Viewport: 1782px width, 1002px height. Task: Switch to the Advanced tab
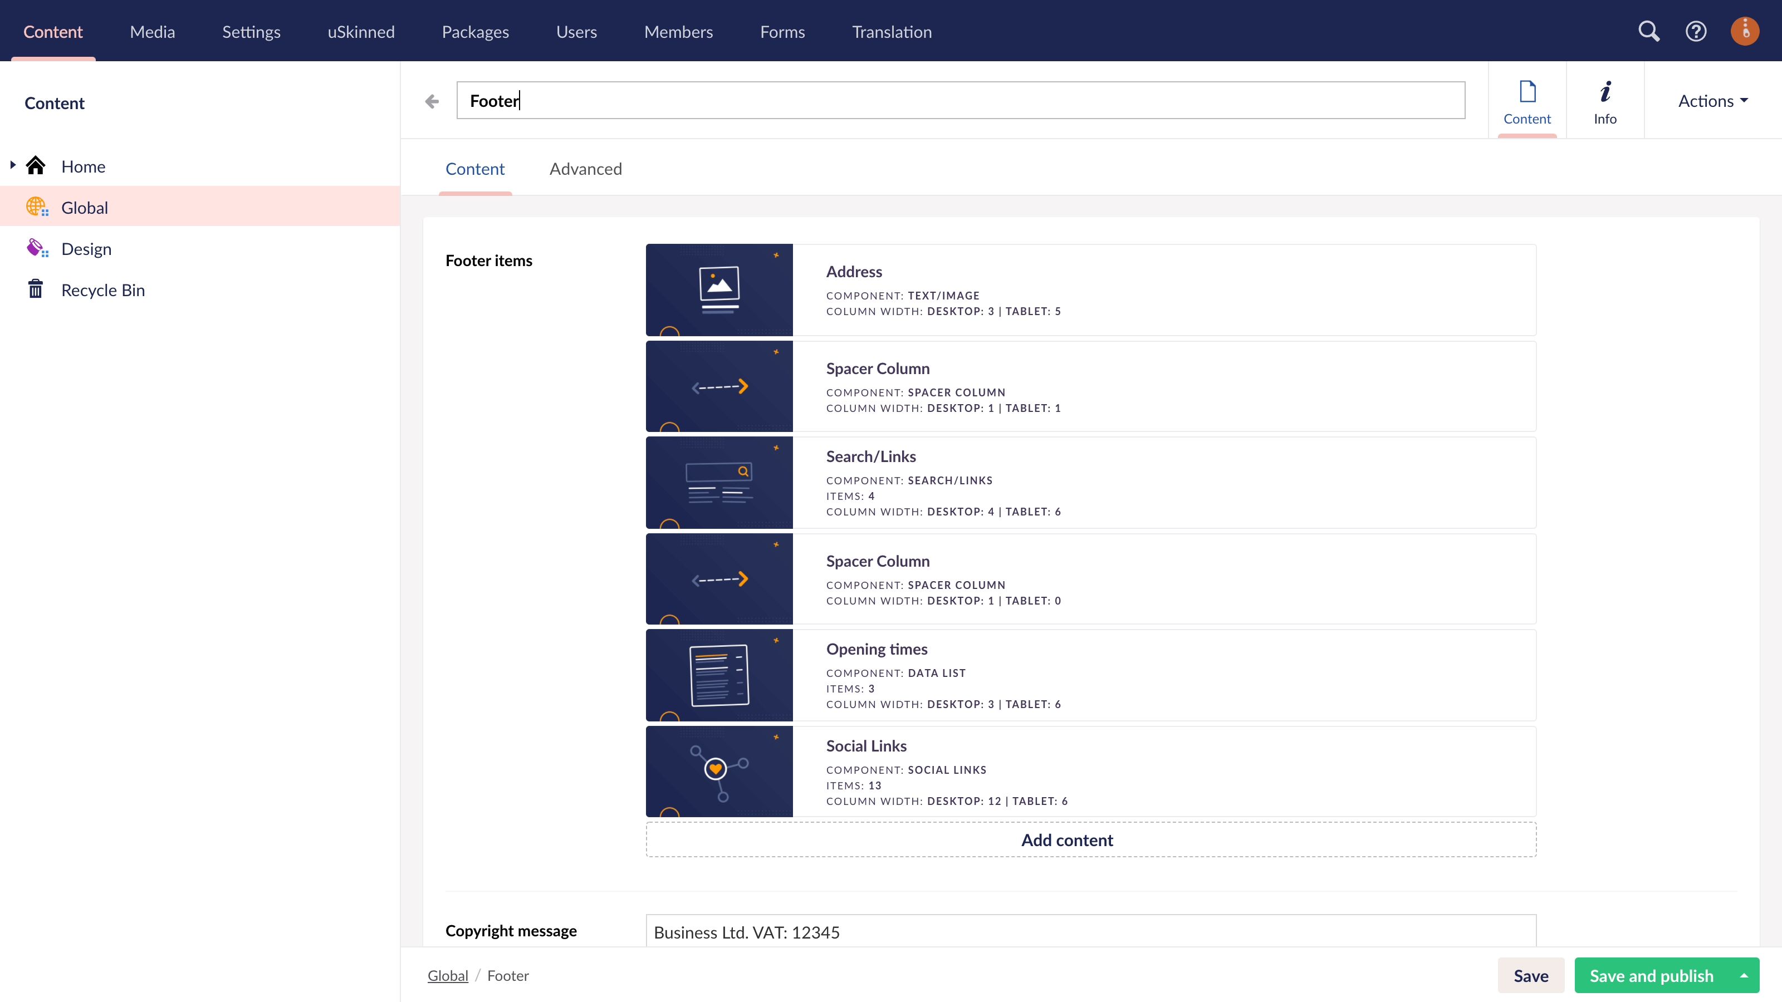[x=585, y=169]
